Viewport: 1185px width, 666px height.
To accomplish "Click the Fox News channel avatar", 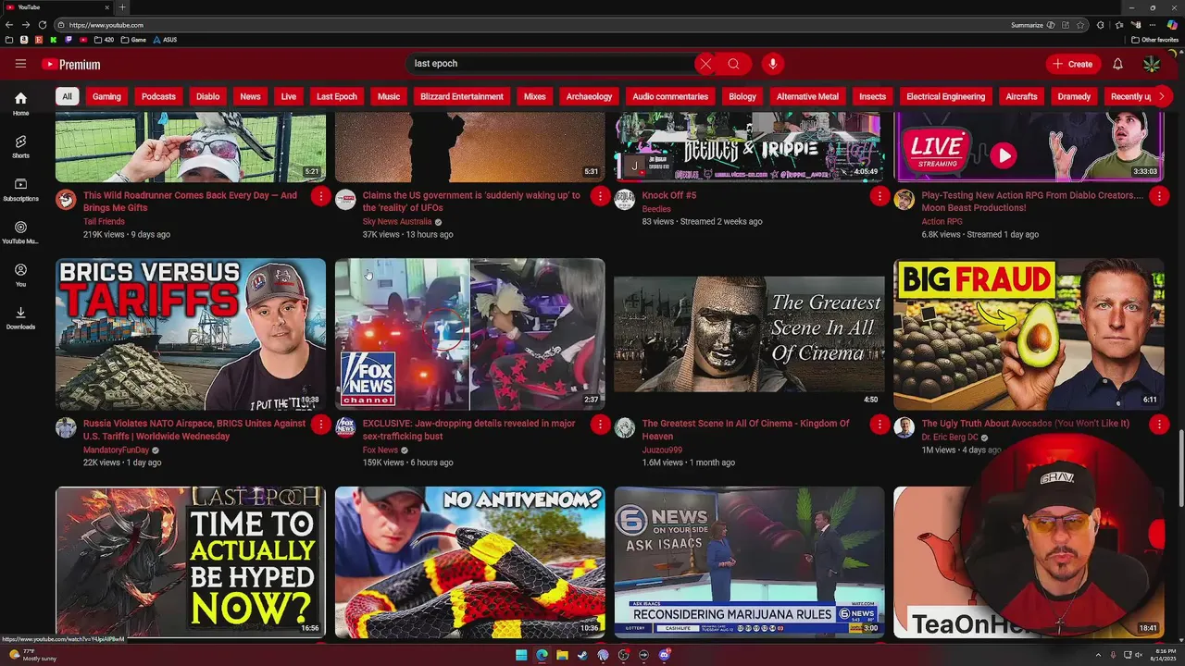I will [345, 427].
